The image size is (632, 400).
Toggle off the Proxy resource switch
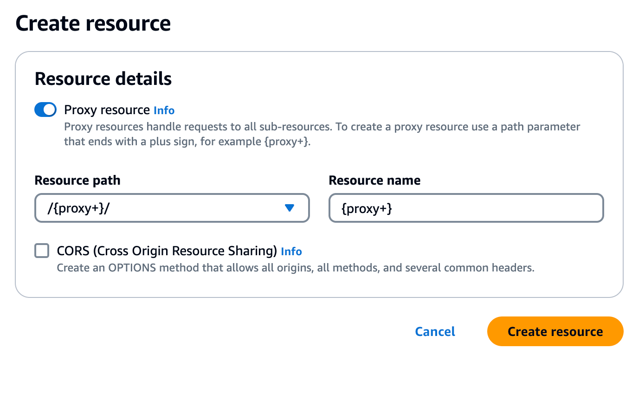coord(45,110)
